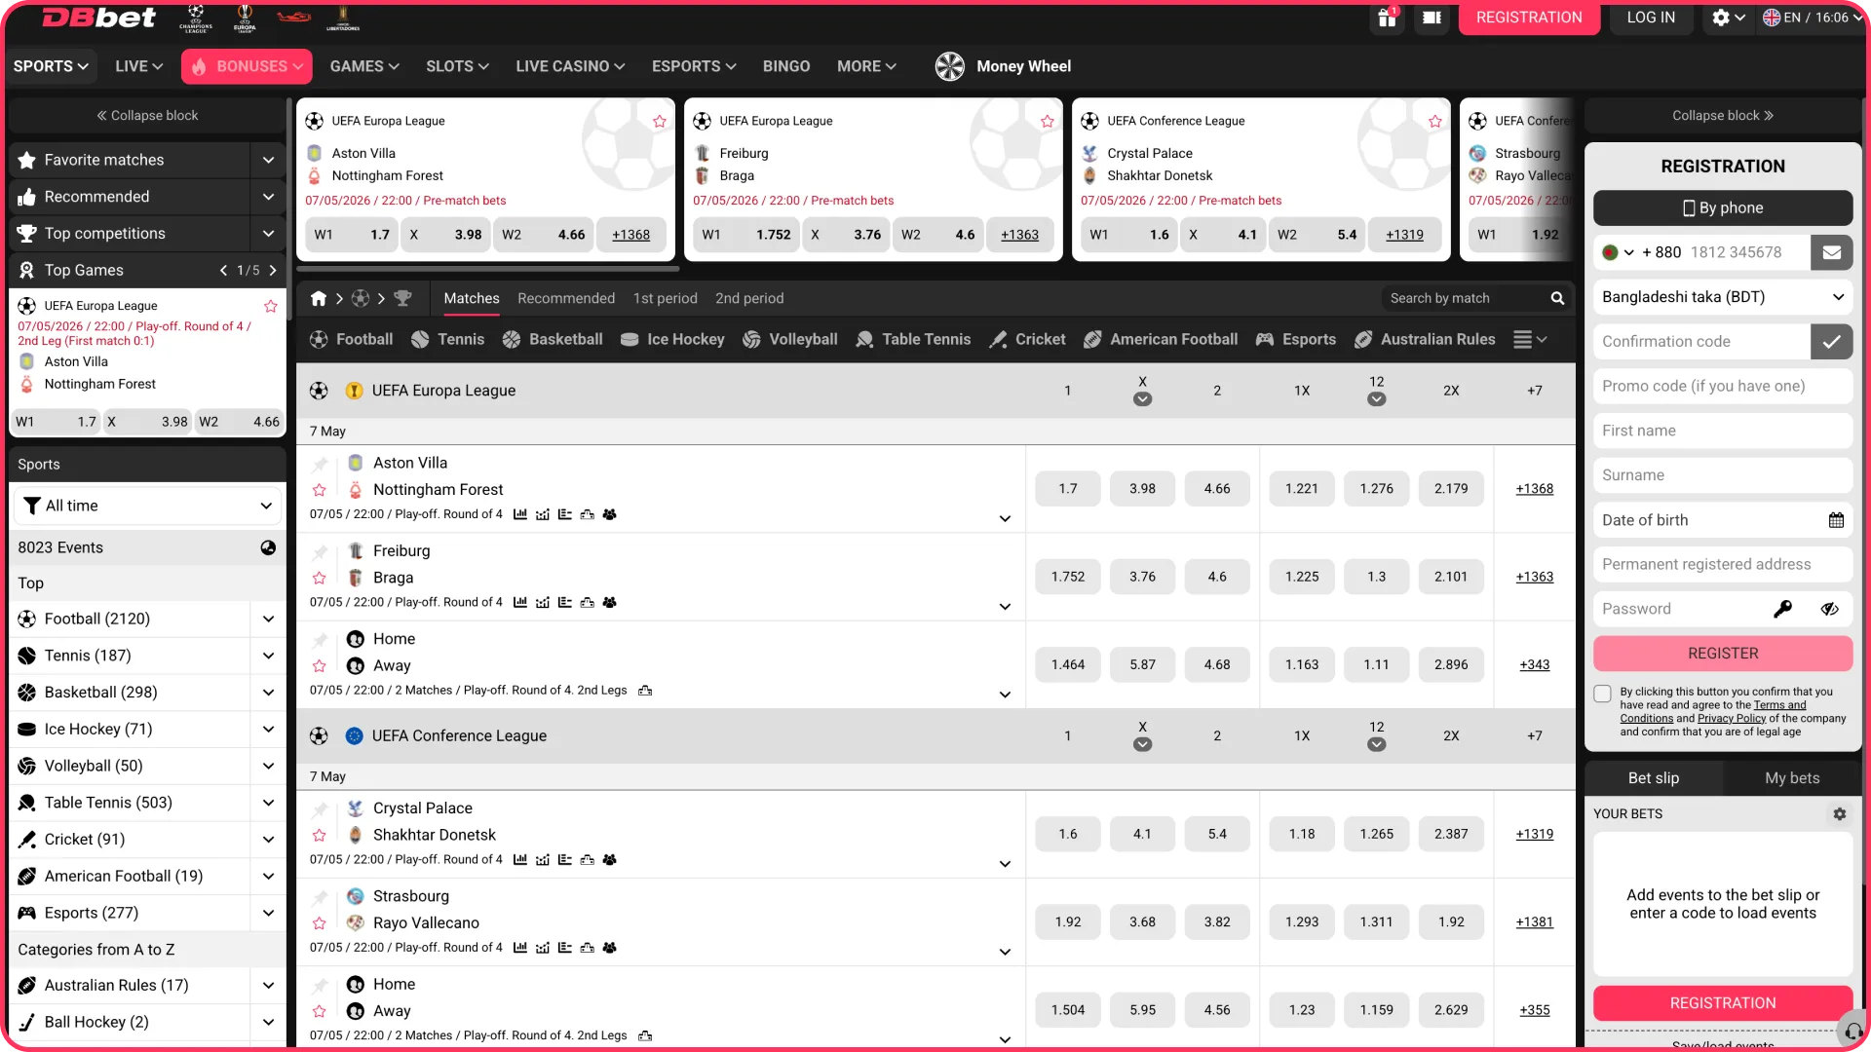Click the header REGISTRATION button
This screenshot has width=1871, height=1052.
tap(1529, 18)
